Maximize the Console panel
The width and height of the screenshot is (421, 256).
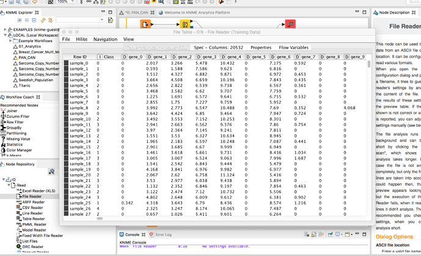[364, 234]
